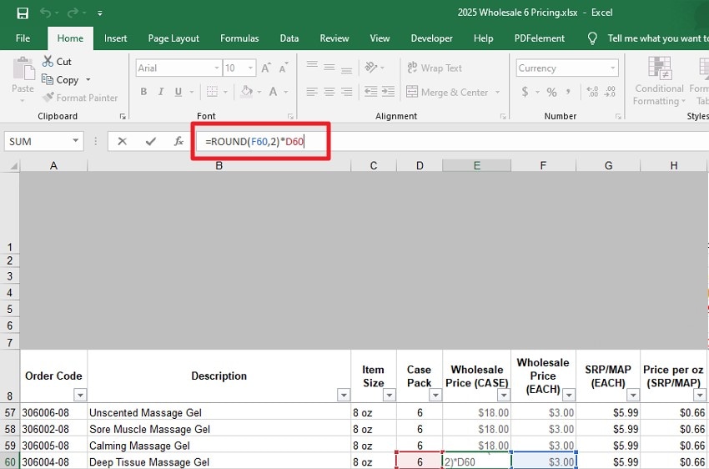
Task: Click the Save icon in title bar
Action: point(23,13)
